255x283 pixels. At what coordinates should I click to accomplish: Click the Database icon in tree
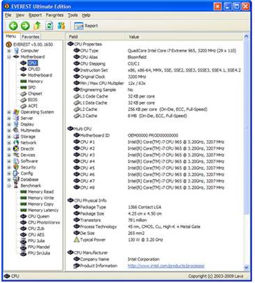[16, 180]
